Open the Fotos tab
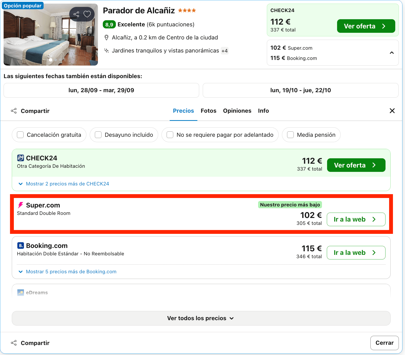 click(209, 111)
